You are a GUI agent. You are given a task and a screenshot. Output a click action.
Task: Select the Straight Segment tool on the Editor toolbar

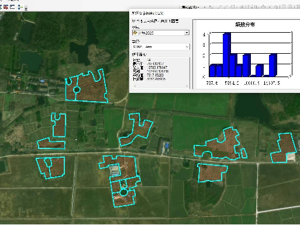[219, 7]
